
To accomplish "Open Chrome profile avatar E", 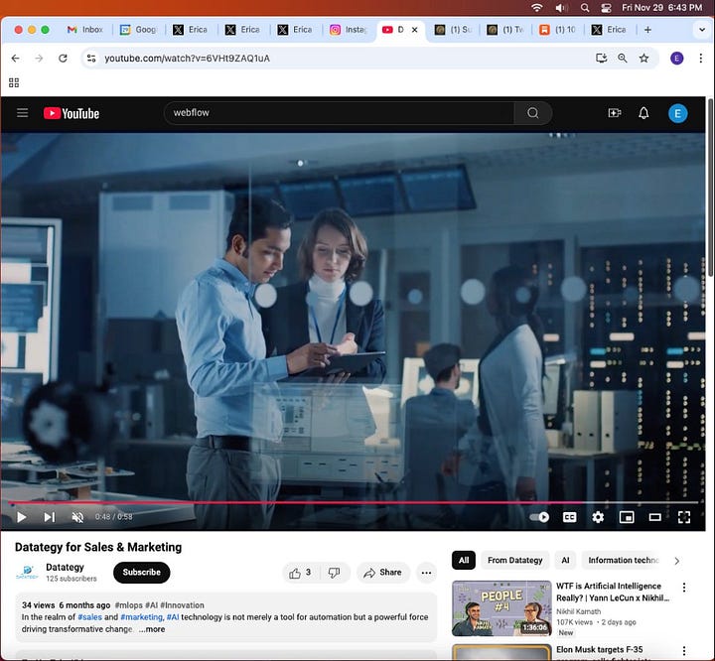I will pyautogui.click(x=676, y=59).
